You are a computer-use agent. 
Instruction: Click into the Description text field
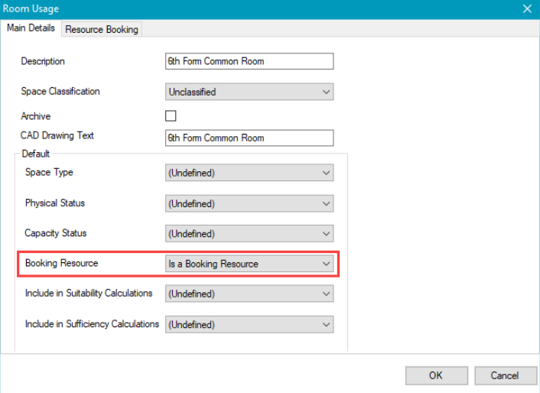click(x=249, y=61)
